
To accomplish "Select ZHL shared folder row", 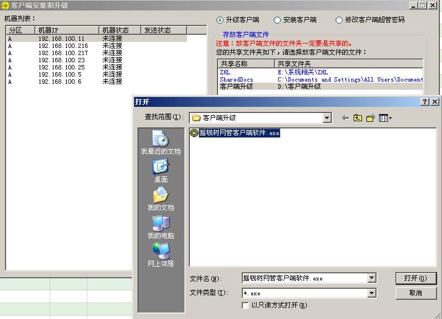I will click(321, 72).
